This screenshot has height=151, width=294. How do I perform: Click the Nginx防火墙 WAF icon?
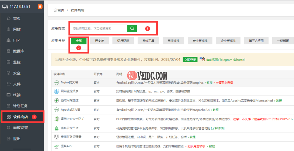click(x=56, y=83)
